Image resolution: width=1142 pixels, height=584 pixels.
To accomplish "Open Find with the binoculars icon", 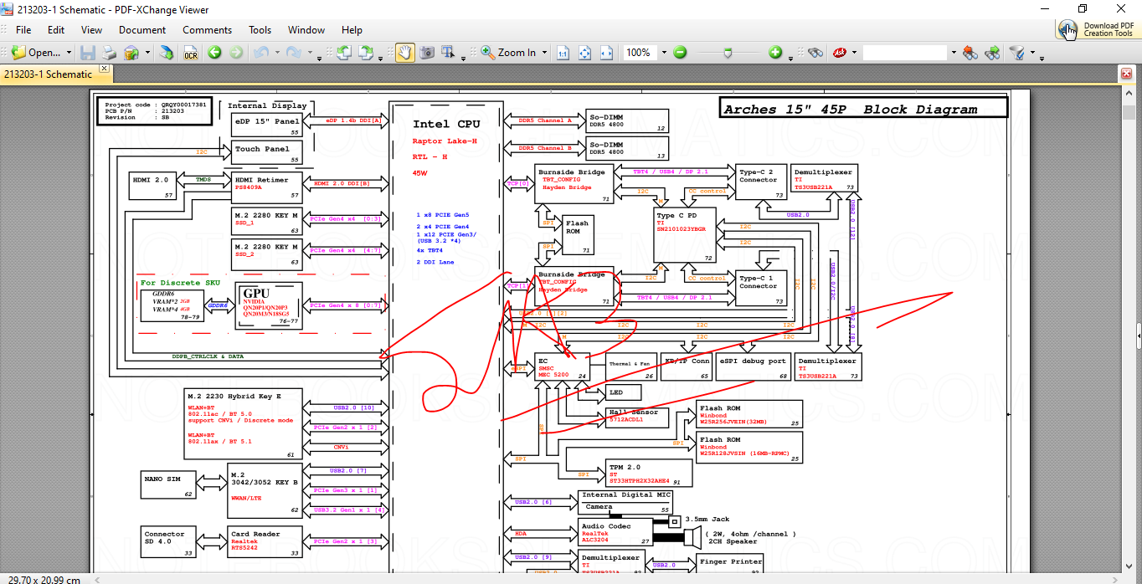I will point(815,53).
